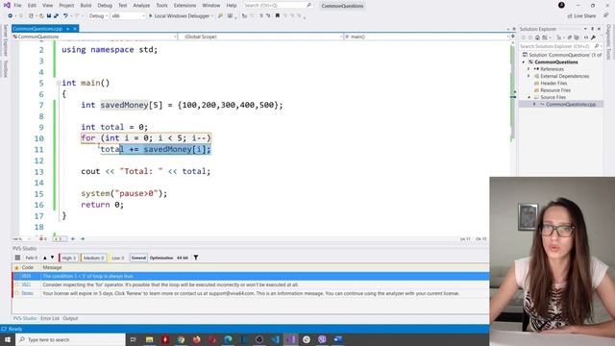Toggle the Medium severity filter

click(94, 258)
